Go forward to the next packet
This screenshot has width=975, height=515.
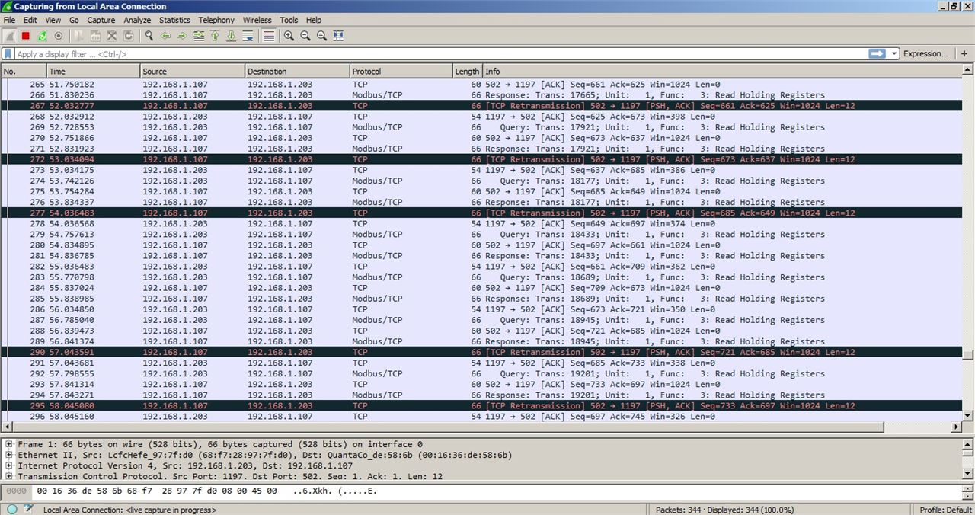(x=182, y=36)
